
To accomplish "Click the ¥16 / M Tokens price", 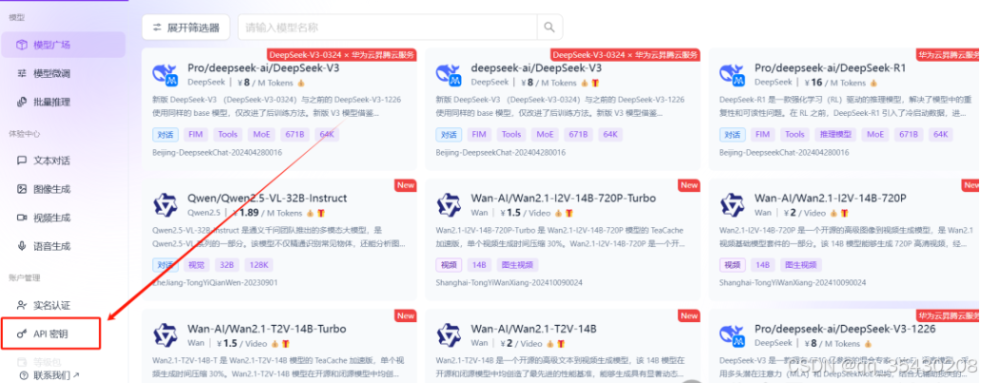I will (836, 83).
